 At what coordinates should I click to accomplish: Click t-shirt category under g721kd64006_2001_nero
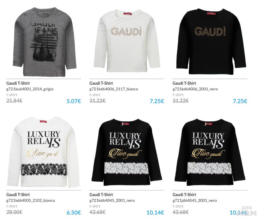[178, 95]
